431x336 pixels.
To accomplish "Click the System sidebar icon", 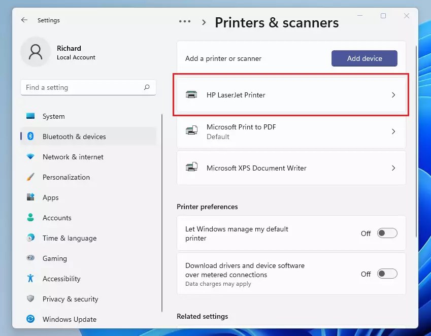I will pyautogui.click(x=30, y=116).
